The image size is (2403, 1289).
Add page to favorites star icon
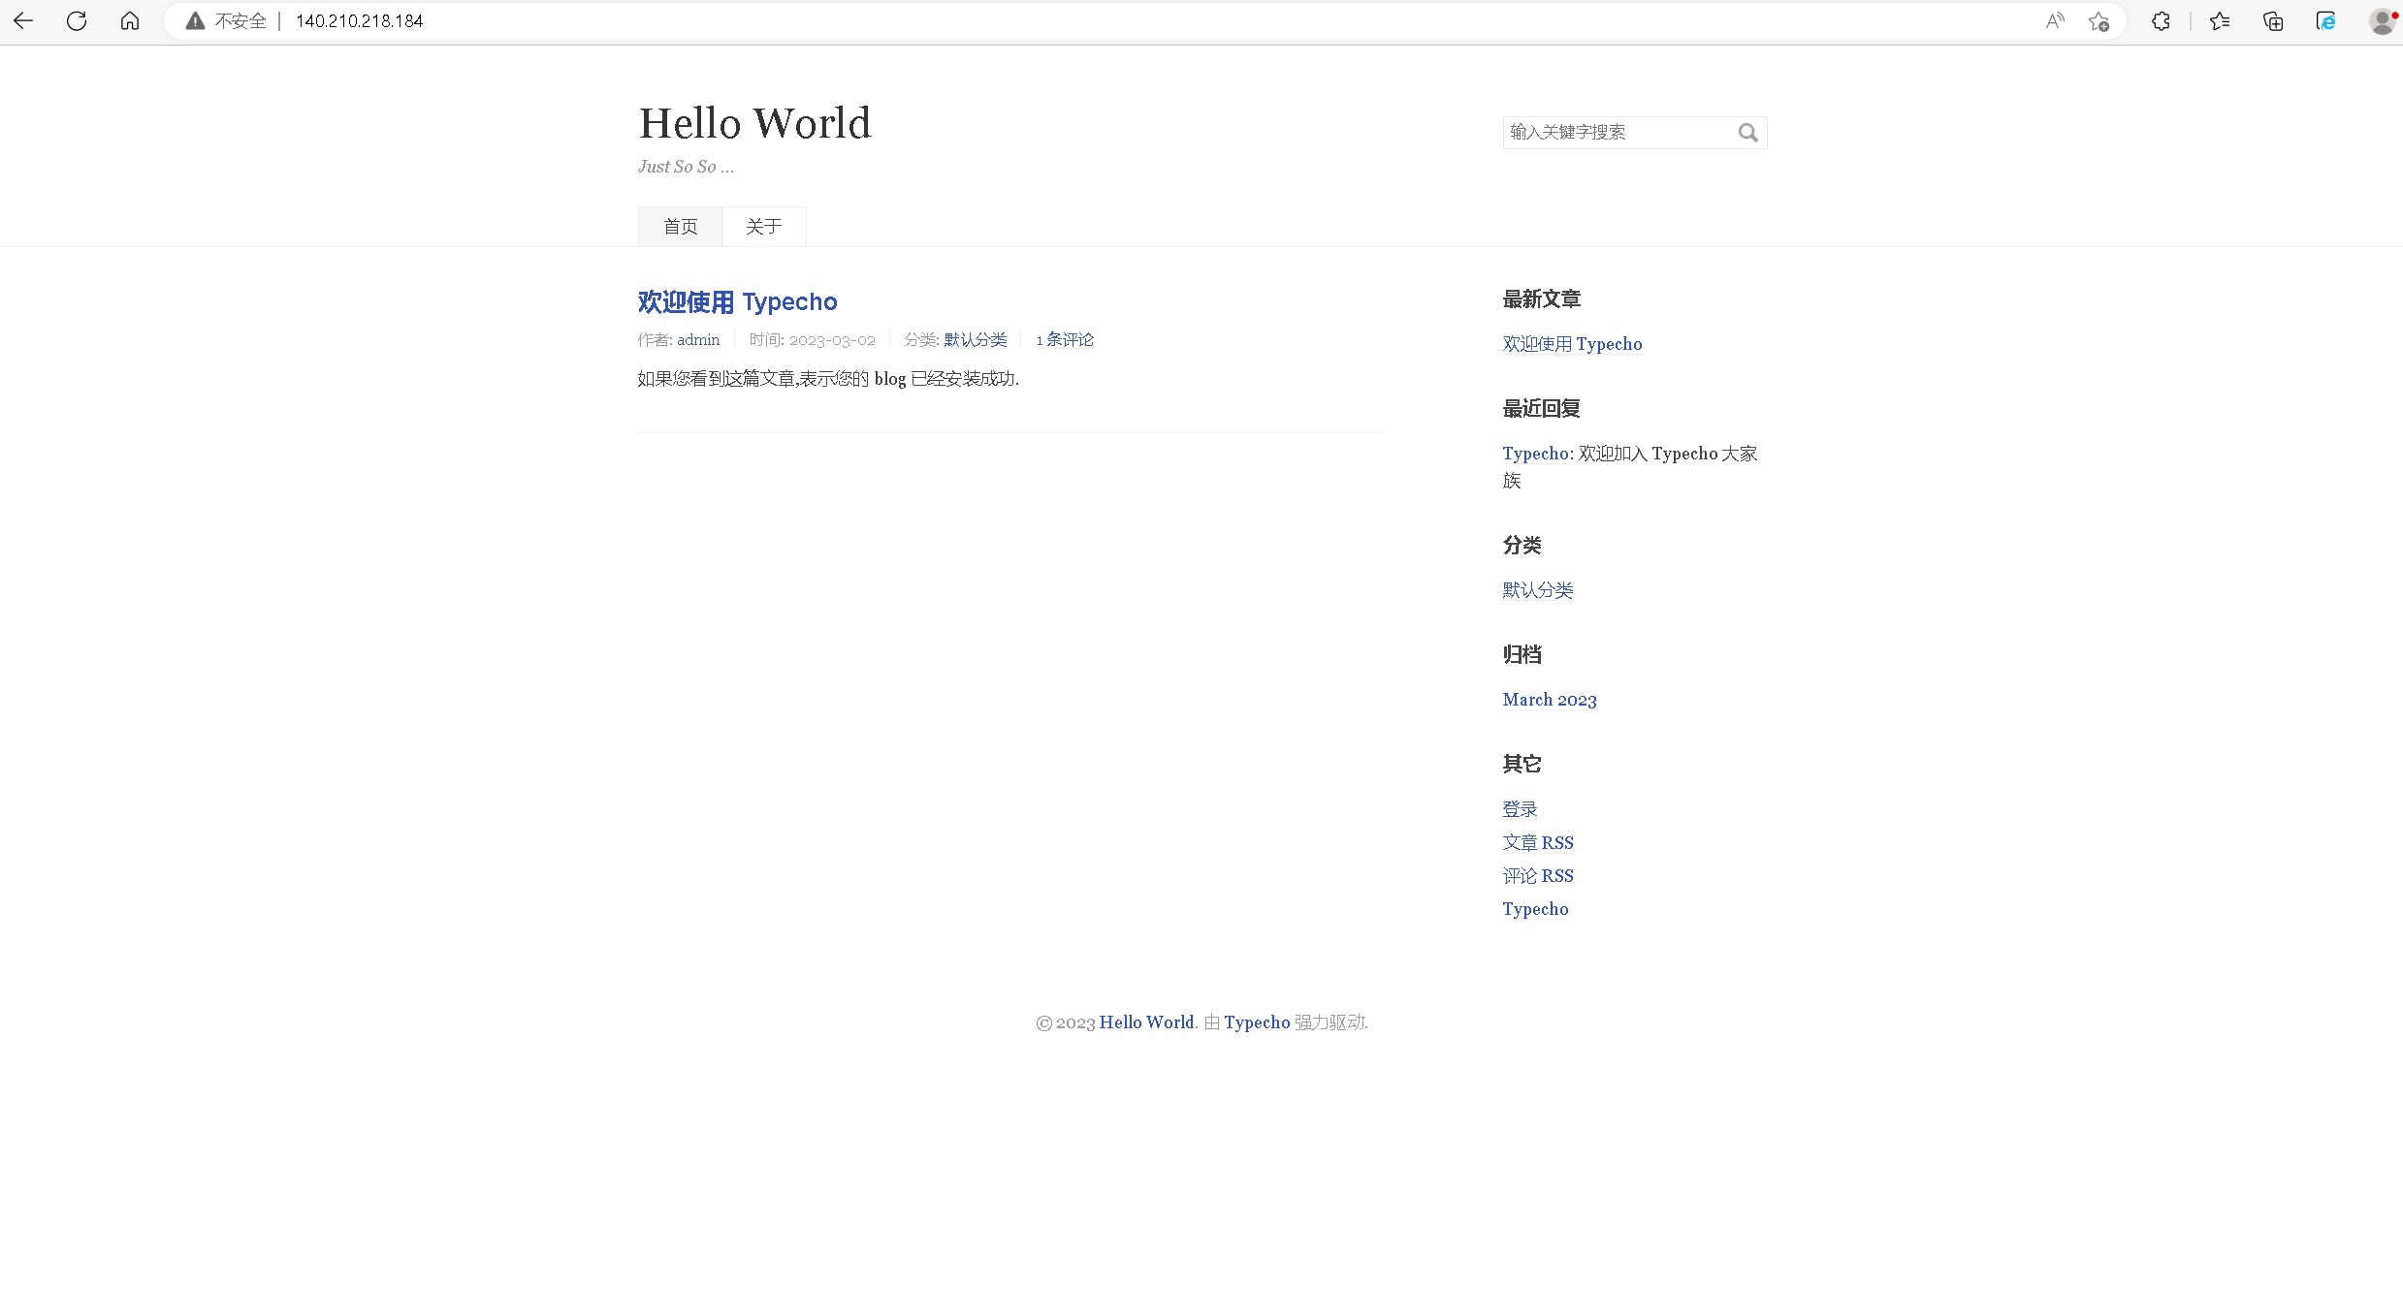pyautogui.click(x=2099, y=20)
